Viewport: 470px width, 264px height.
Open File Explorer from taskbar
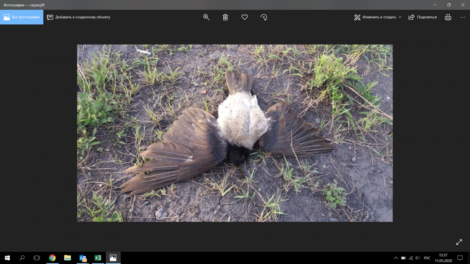[67, 258]
